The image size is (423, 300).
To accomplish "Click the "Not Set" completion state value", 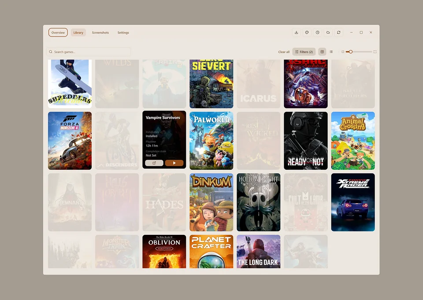I will pyautogui.click(x=151, y=155).
